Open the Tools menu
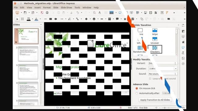The height and width of the screenshot is (111, 198). (x=77, y=7)
